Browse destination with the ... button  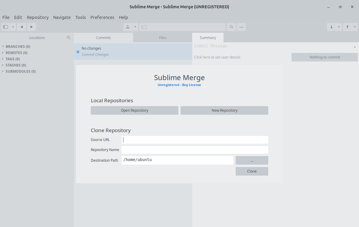[x=252, y=160]
